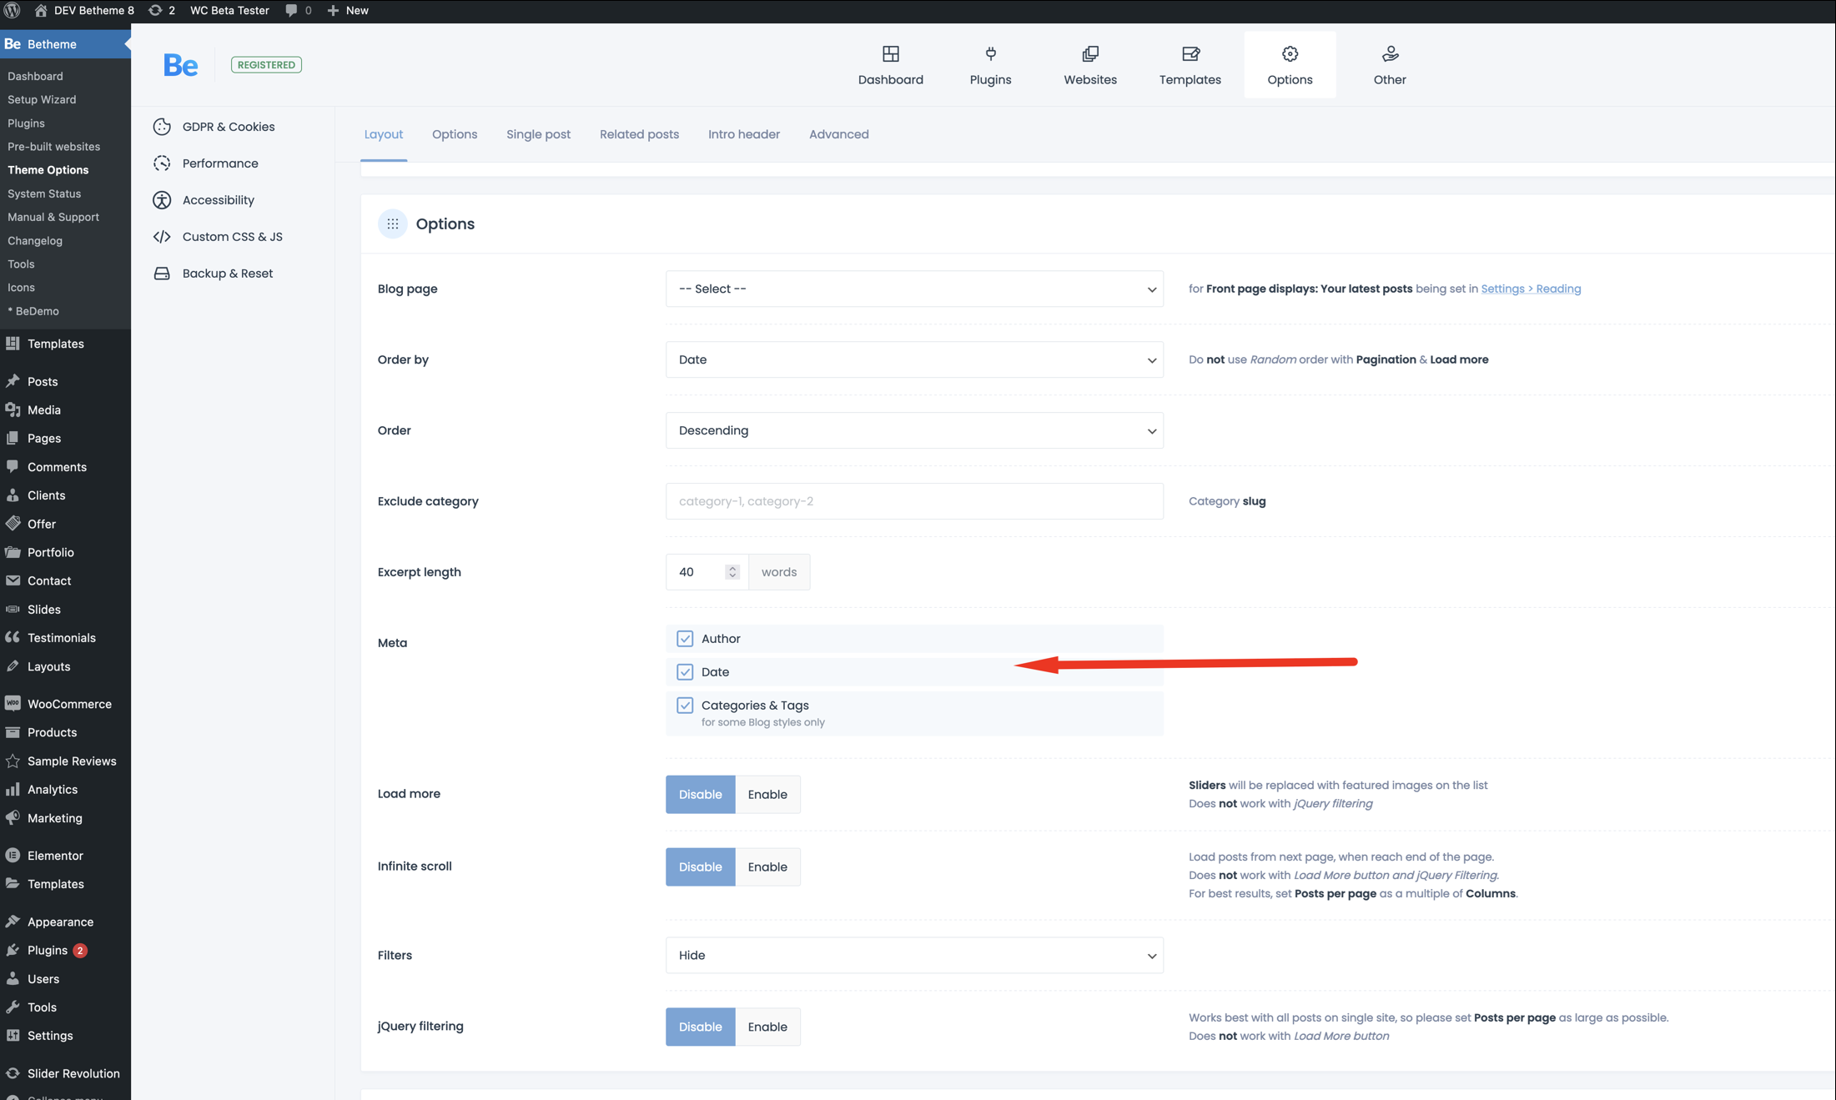This screenshot has width=1836, height=1100.
Task: Click the REGISTERED status badge
Action: 266,65
